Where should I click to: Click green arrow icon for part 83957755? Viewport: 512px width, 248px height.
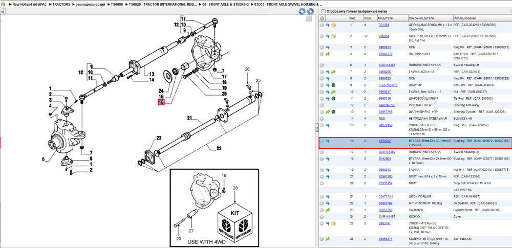point(328,112)
